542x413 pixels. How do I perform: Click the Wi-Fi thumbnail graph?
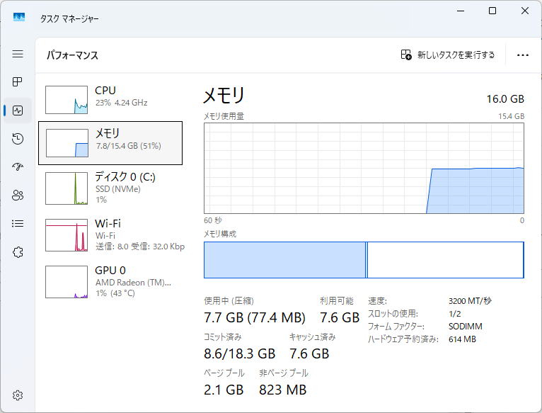[x=67, y=235]
